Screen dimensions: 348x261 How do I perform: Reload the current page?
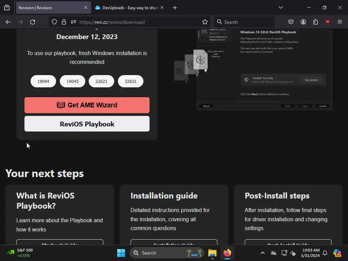33,22
